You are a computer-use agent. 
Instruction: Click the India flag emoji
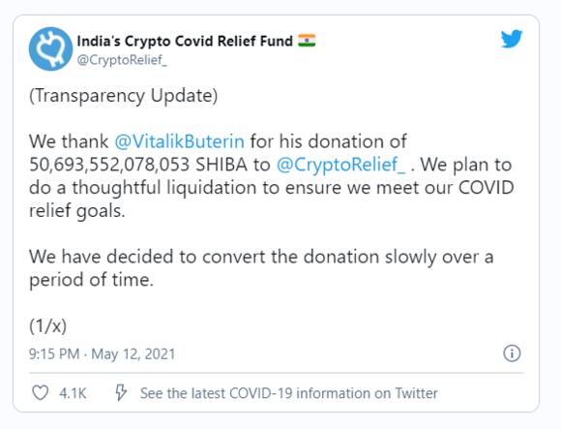point(307,41)
